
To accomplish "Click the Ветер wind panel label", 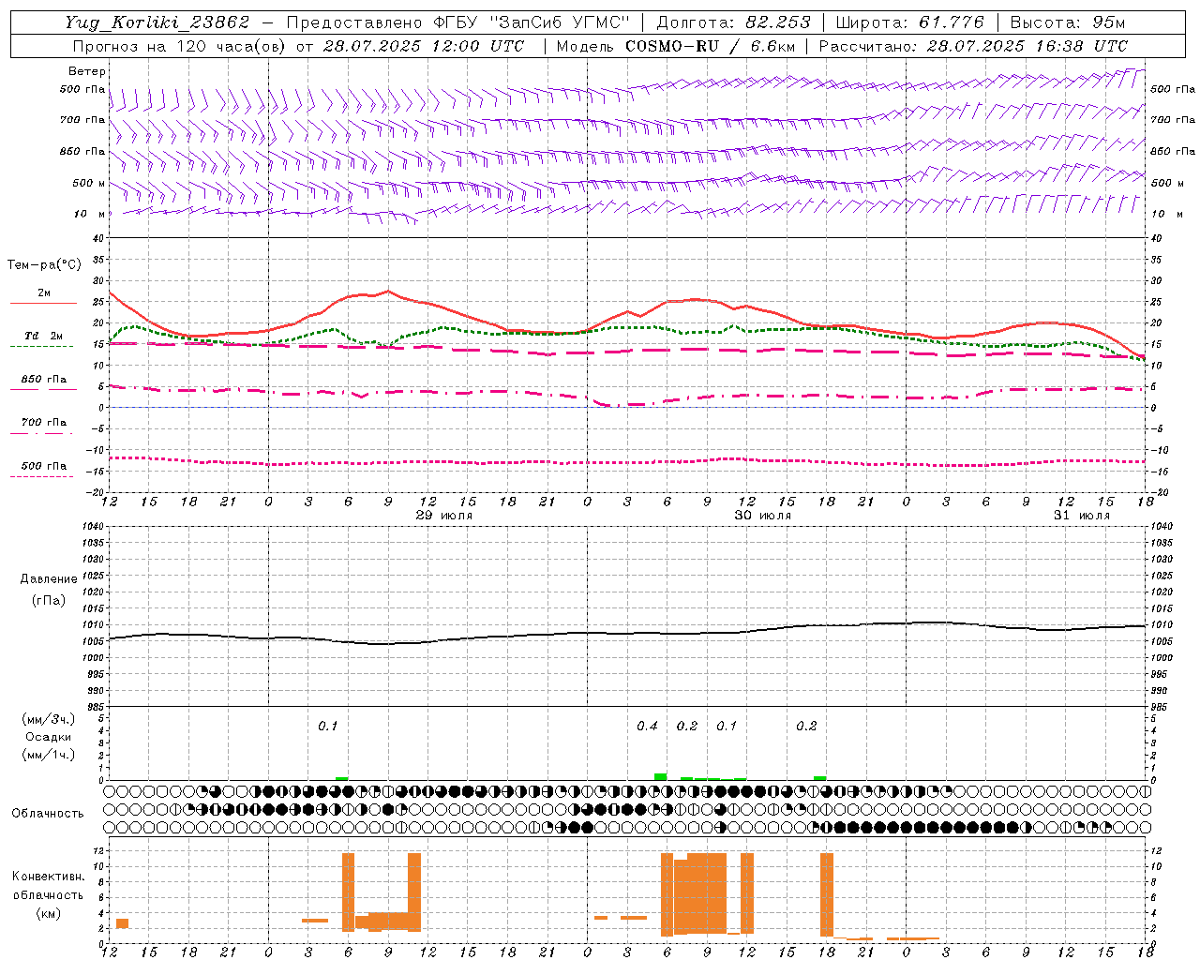I will tap(87, 71).
